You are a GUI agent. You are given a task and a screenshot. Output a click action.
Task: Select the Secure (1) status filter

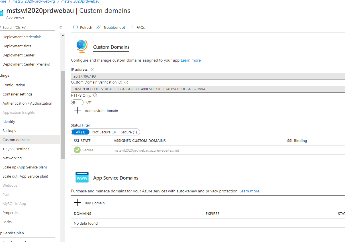[x=129, y=132]
